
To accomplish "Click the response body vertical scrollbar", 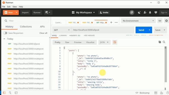I will click(166, 65).
